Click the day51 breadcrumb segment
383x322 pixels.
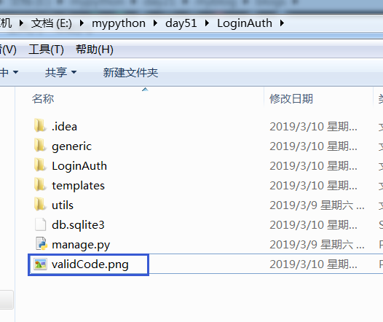(181, 23)
